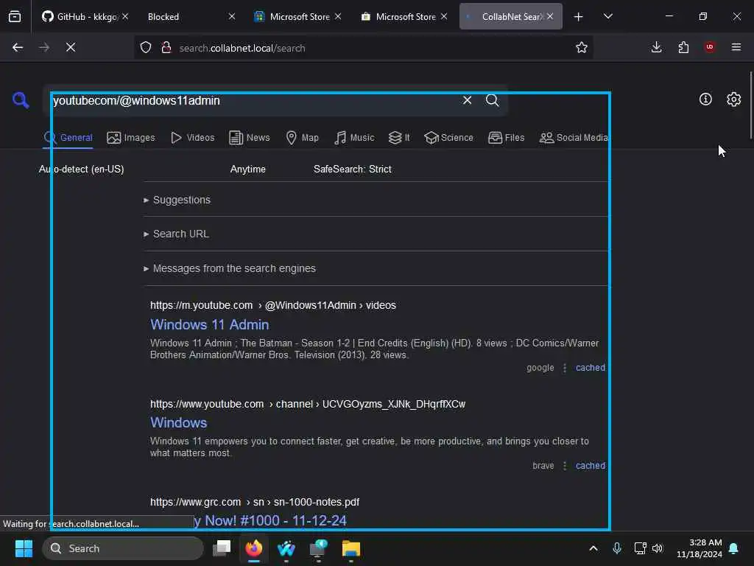Open the www.youtube.com channel result URL
Viewport: 754px width, 566px height.
[x=308, y=404]
